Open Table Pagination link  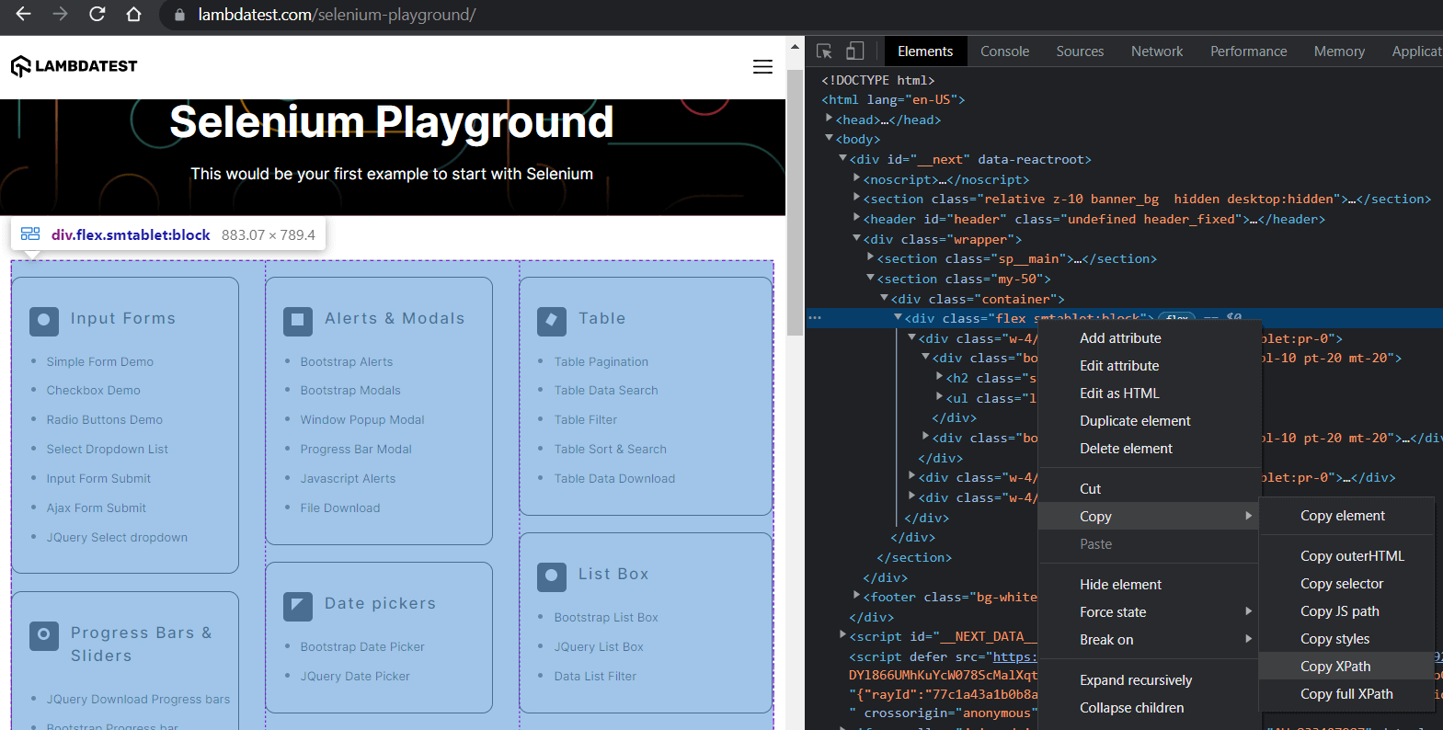pos(601,362)
